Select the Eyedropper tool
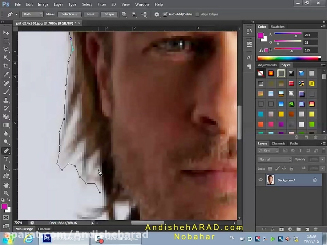 tap(6, 74)
